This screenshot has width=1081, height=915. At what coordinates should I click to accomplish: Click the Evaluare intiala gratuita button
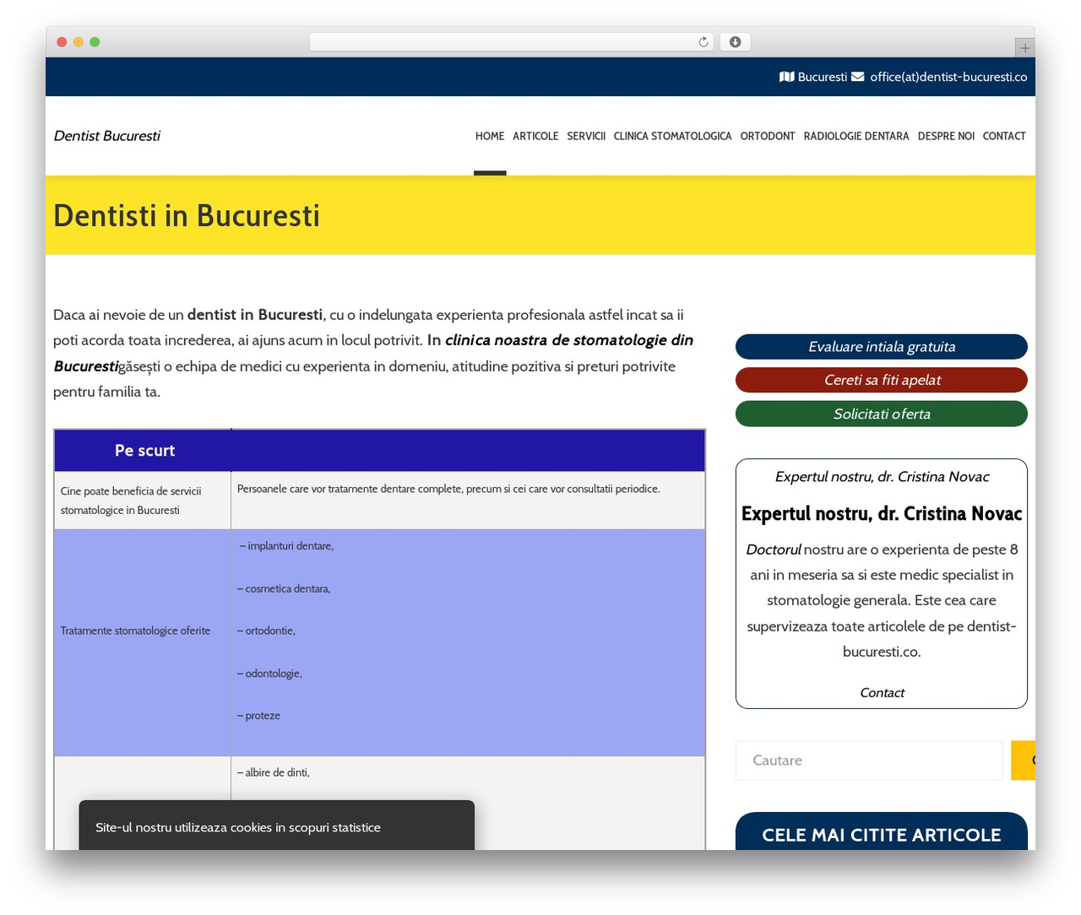pos(882,347)
